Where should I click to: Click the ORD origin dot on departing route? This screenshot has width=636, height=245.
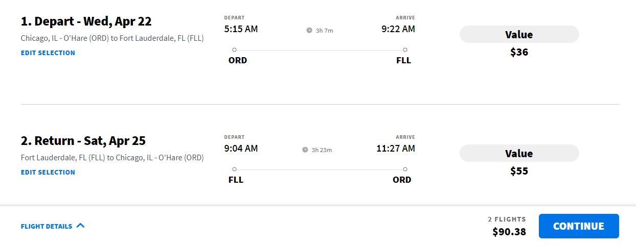(x=234, y=50)
